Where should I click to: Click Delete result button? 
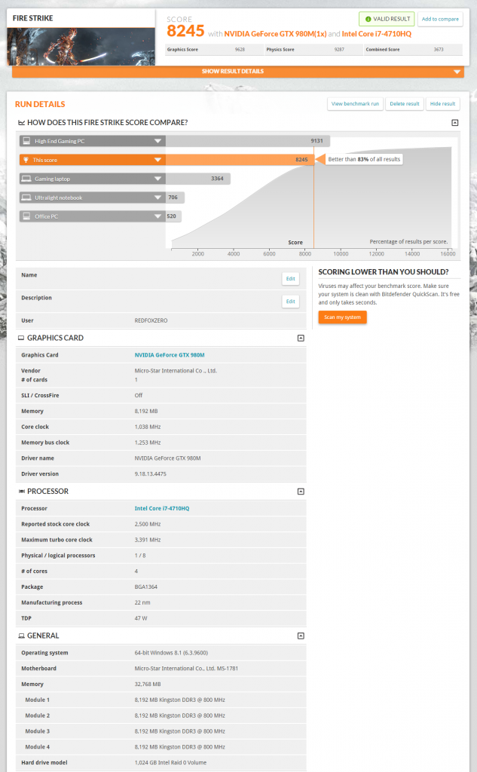405,104
